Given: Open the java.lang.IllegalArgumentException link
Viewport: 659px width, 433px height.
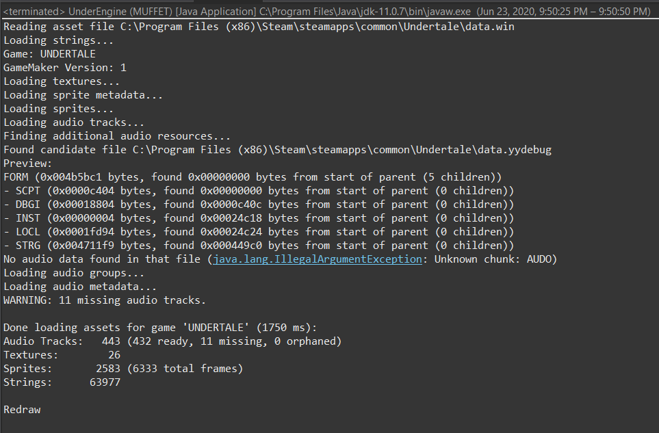Looking at the screenshot, I should (x=318, y=259).
